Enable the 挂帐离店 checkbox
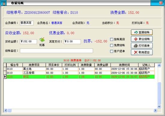 (x=112, y=39)
